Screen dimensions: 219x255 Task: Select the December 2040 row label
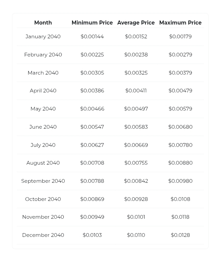[43, 235]
